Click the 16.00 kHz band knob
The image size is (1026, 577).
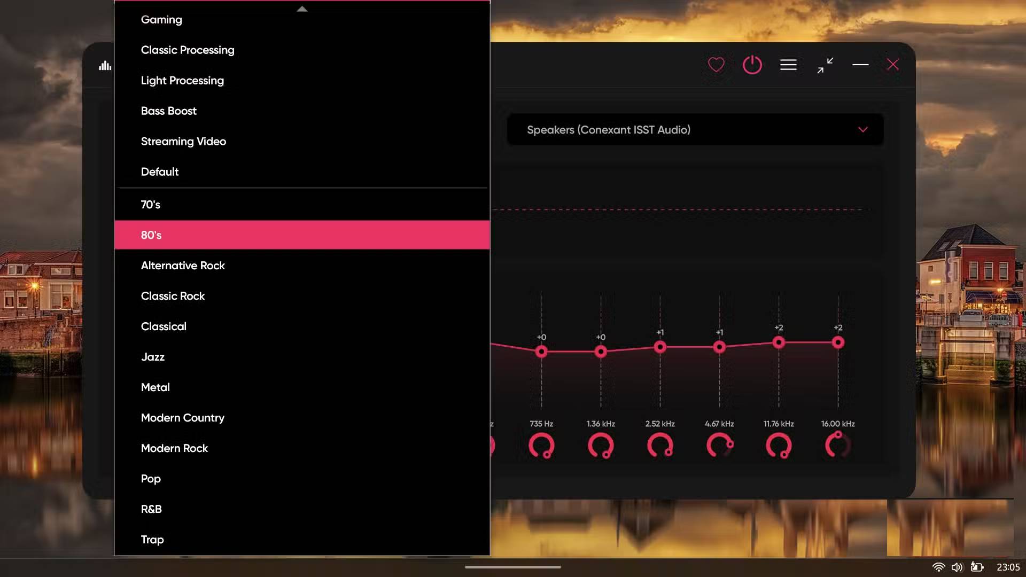(x=838, y=445)
